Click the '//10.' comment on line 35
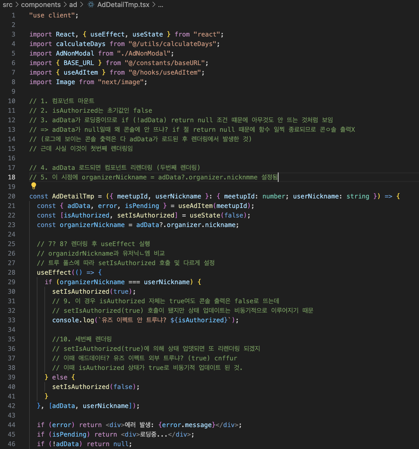 (82, 339)
